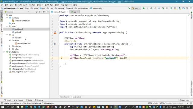Image resolution: width=193 pixels, height=109 pixels.
Task: Toggle the Event Log window
Action: 184,100
